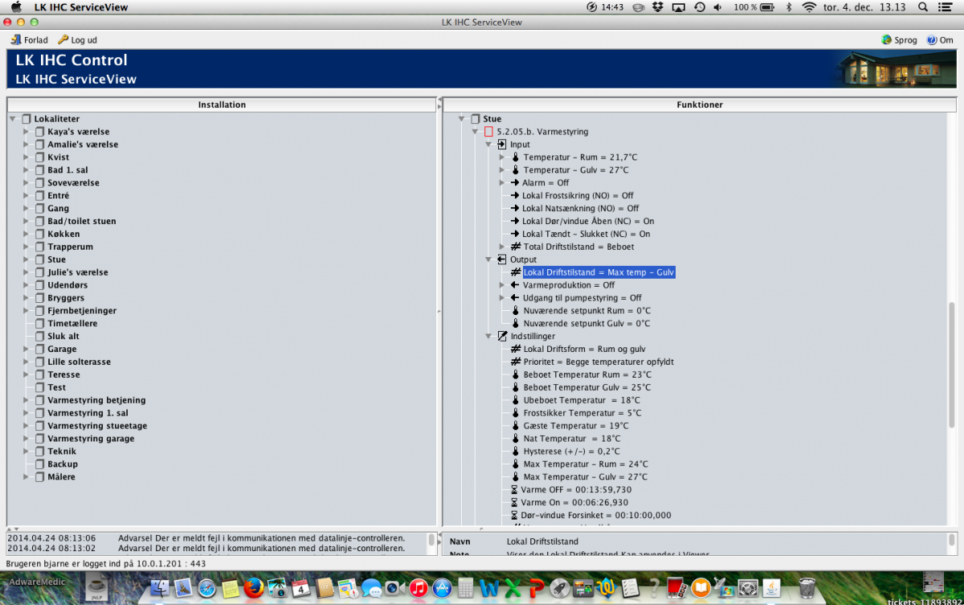Open Firefox from the dock

(x=254, y=587)
